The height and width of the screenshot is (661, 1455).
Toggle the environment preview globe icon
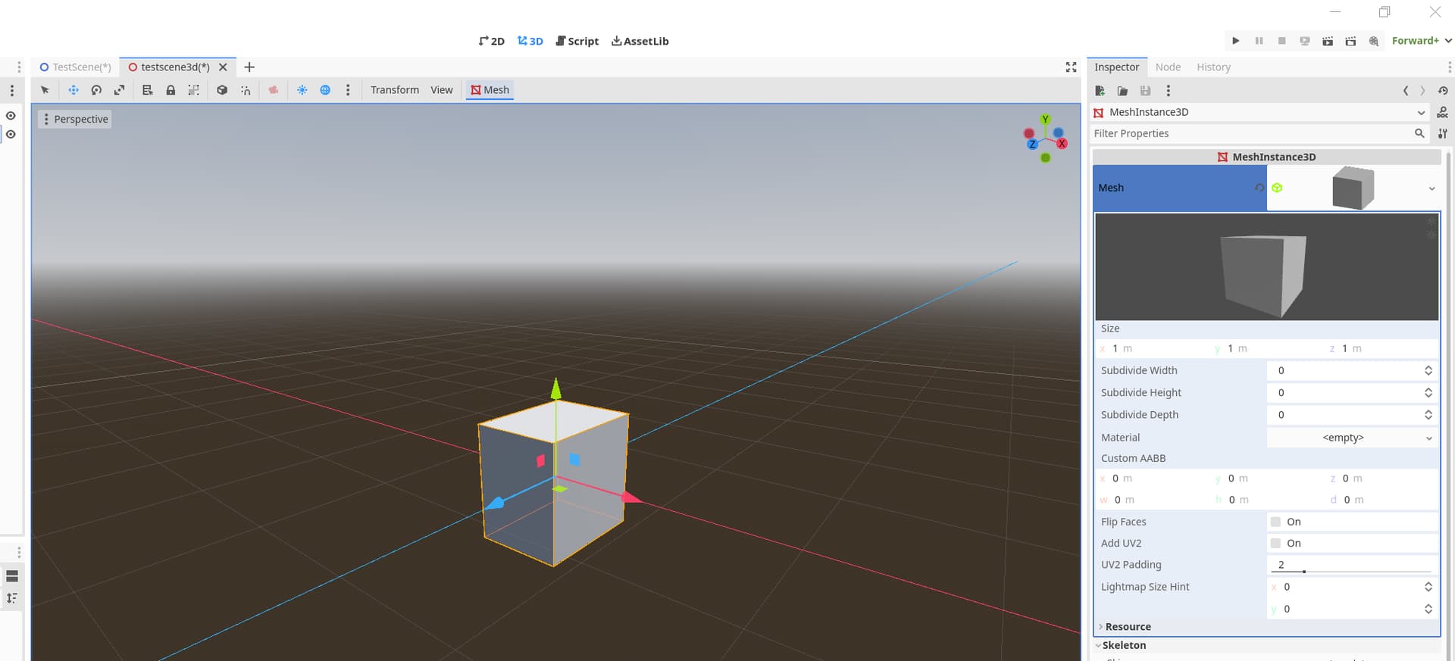325,90
